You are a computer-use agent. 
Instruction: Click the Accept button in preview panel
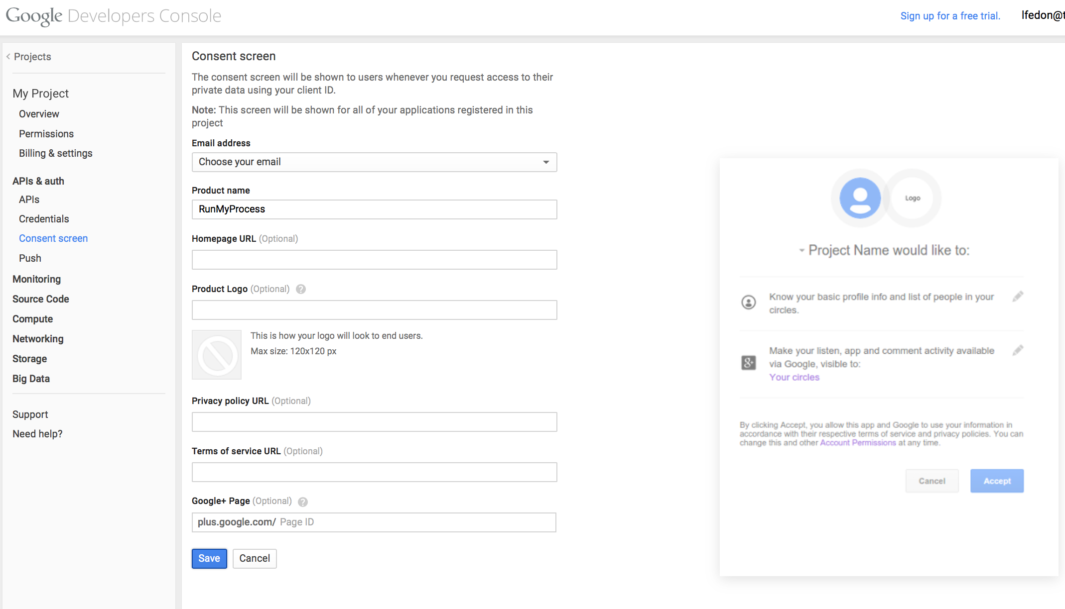click(x=997, y=481)
